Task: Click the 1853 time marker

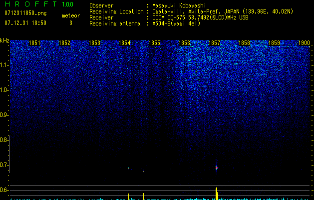Action: [x=94, y=43]
